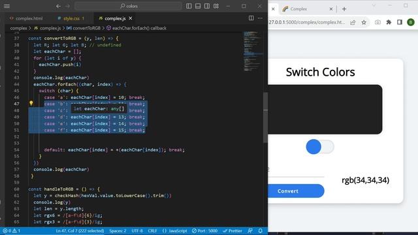Click the 'colors' command center search box

pos(128,6)
